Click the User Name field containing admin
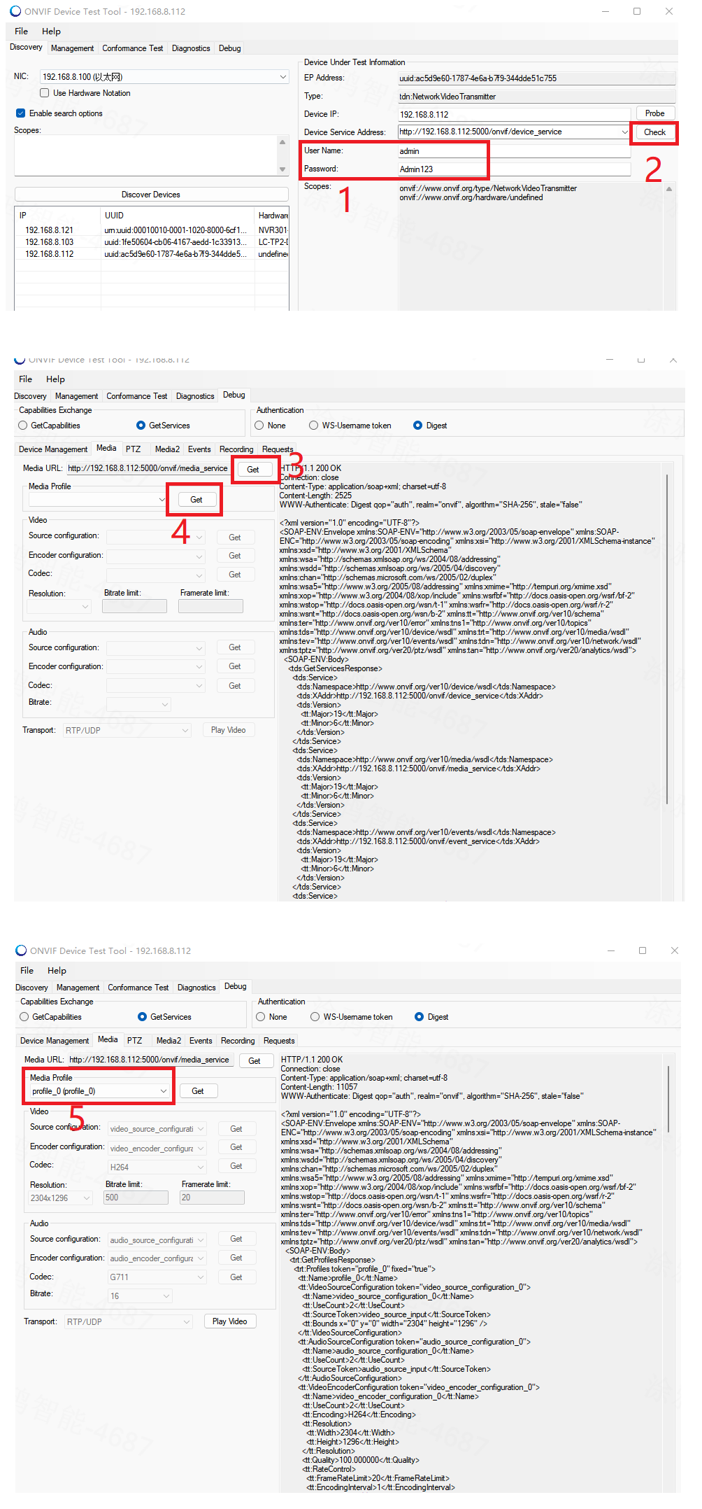 click(x=515, y=151)
